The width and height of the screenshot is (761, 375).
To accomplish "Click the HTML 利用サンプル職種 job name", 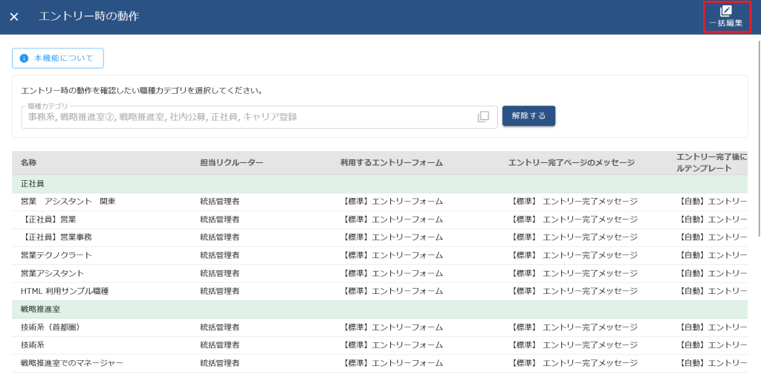I will pos(65,291).
